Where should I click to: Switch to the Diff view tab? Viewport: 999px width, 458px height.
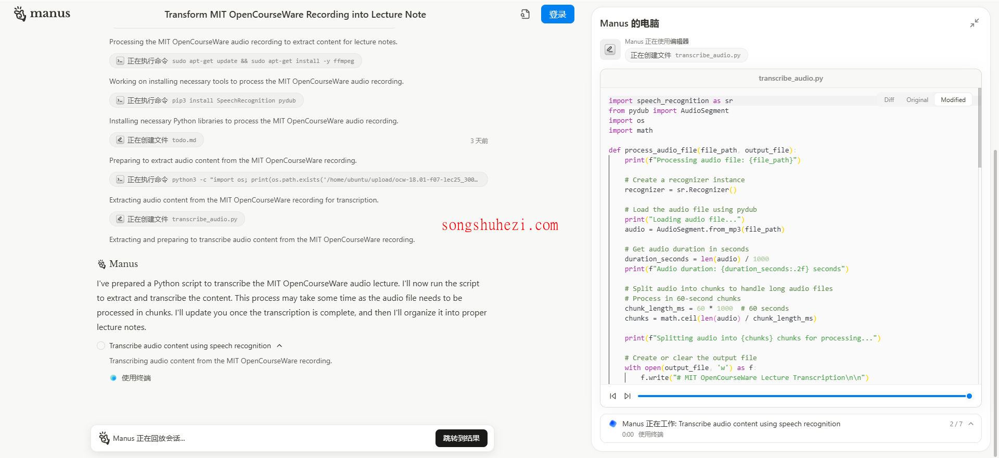pyautogui.click(x=889, y=100)
